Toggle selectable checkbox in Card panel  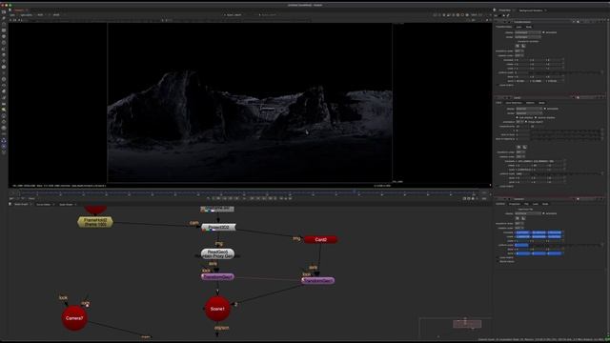tap(545, 109)
